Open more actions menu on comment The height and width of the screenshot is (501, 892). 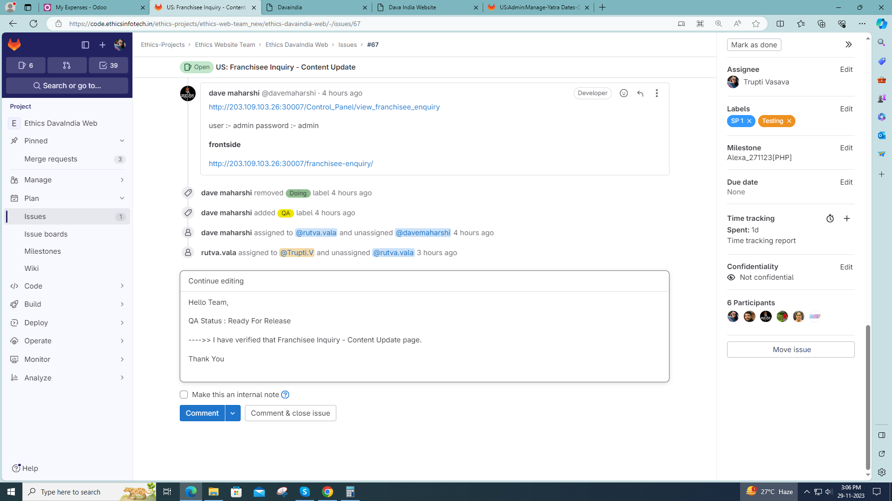656,93
